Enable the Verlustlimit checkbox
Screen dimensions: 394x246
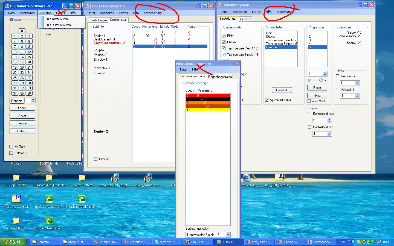pos(337,90)
